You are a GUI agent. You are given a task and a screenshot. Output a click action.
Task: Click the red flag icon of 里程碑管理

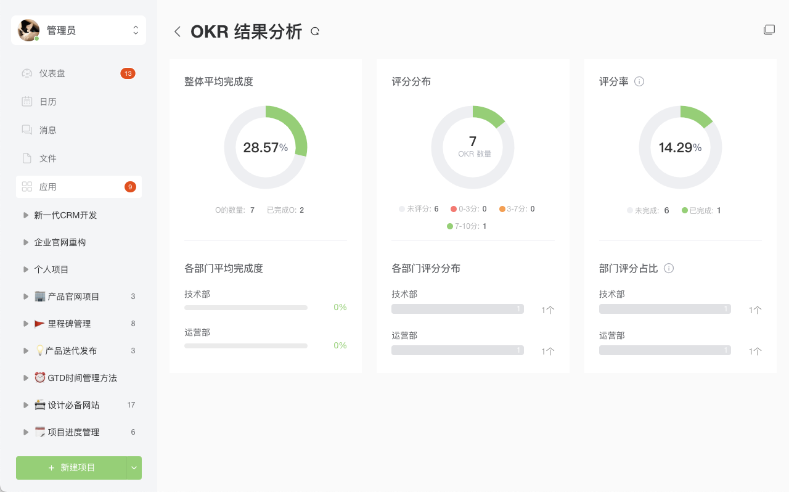40,324
